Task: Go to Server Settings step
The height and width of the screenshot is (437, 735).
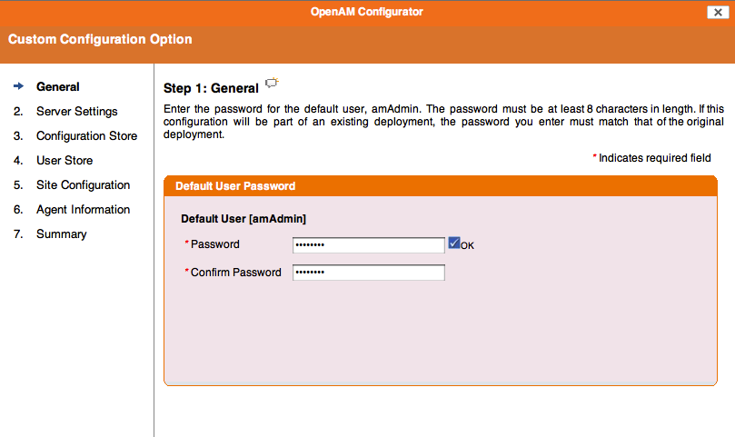Action: pos(77,112)
